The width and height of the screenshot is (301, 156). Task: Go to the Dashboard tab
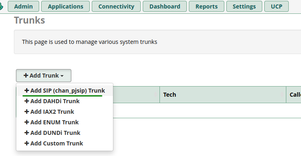pyautogui.click(x=165, y=6)
